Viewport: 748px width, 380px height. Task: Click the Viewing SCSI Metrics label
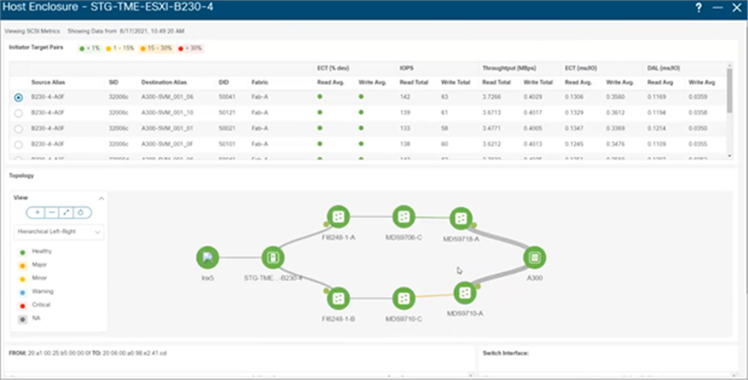tap(32, 31)
